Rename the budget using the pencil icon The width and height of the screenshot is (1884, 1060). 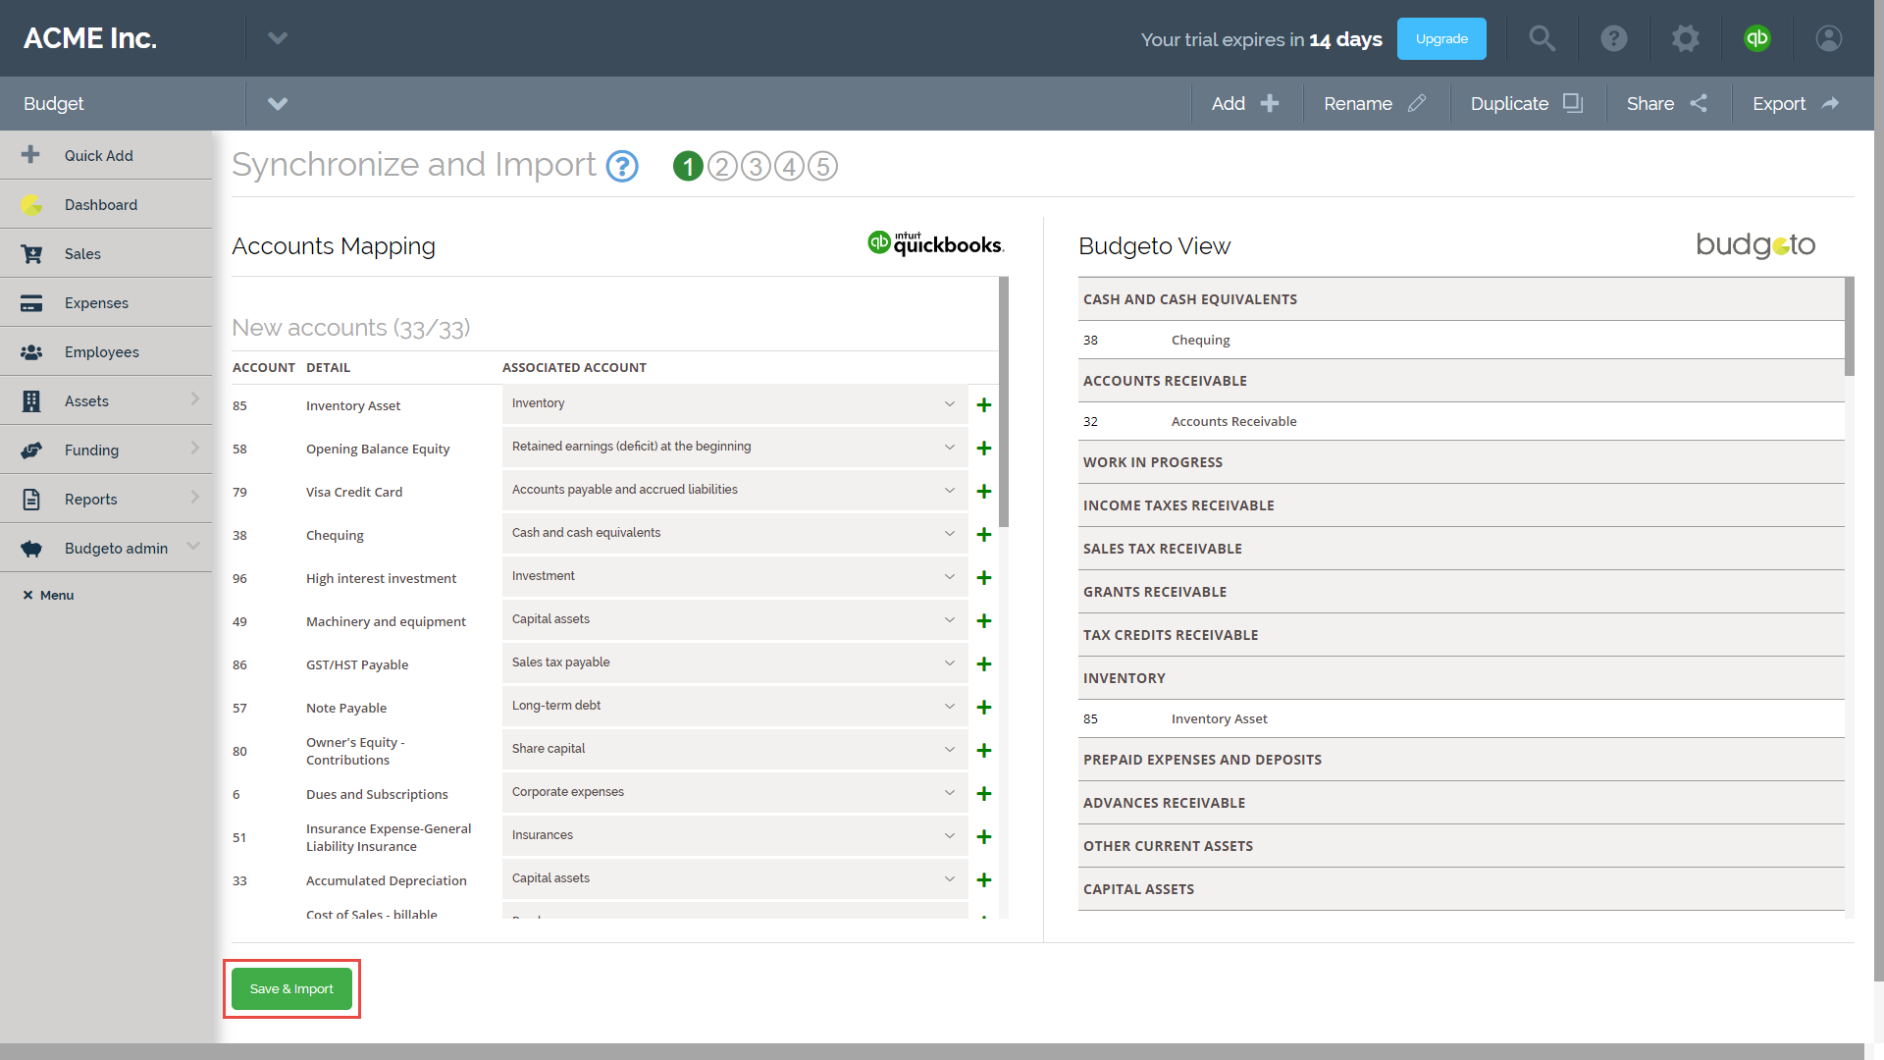click(x=1419, y=103)
